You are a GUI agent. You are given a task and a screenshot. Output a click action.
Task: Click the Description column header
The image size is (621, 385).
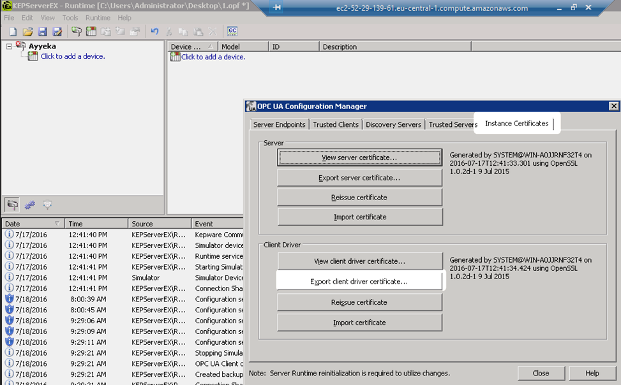click(395, 47)
